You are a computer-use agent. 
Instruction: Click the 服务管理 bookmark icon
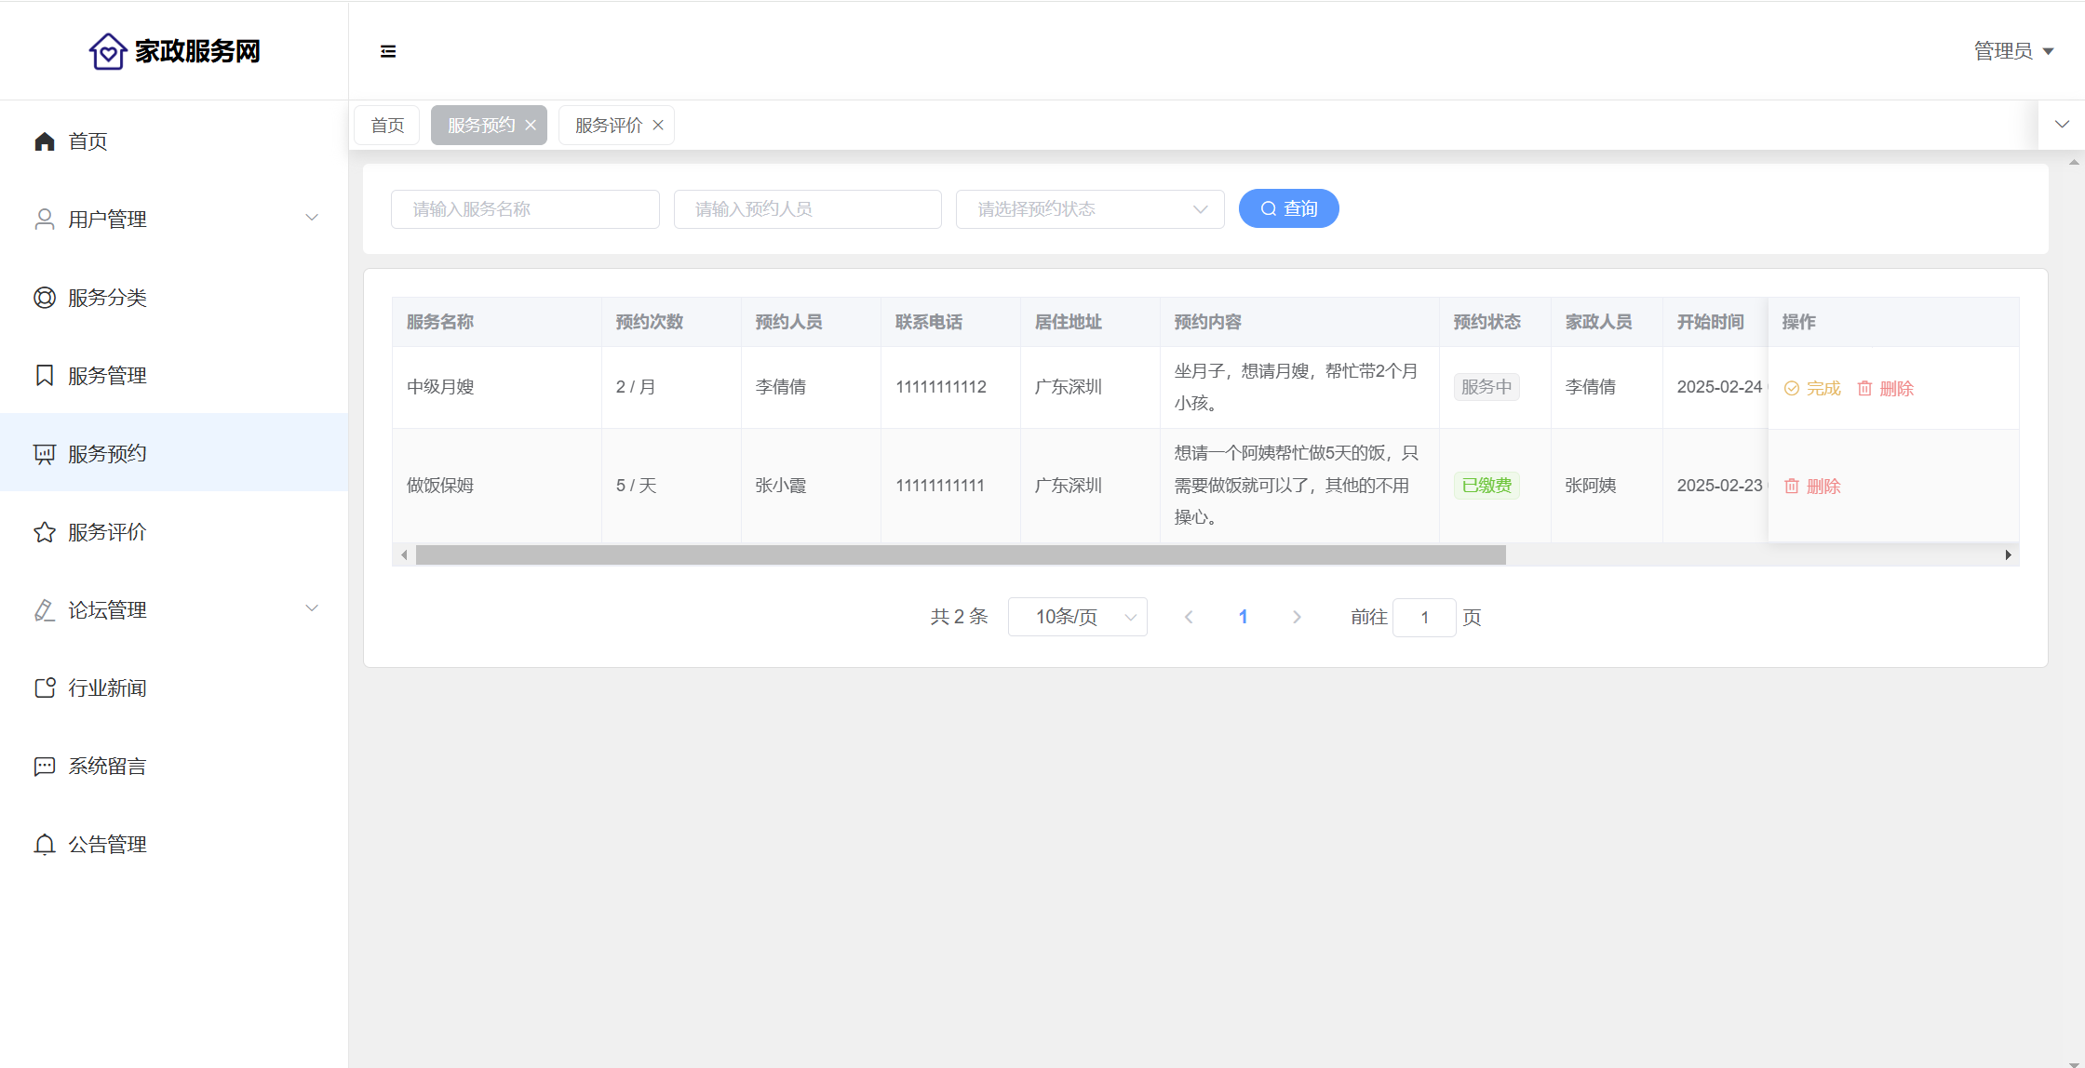click(44, 376)
